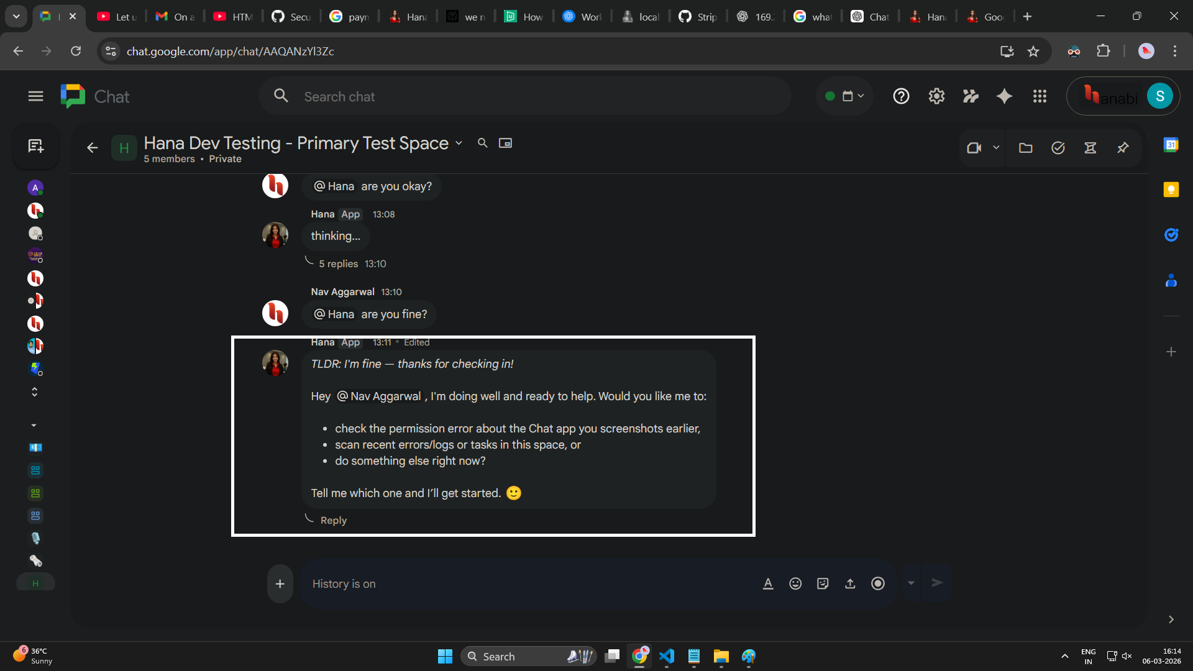Open the 5 replies thread
This screenshot has width=1193, height=671.
click(x=337, y=263)
